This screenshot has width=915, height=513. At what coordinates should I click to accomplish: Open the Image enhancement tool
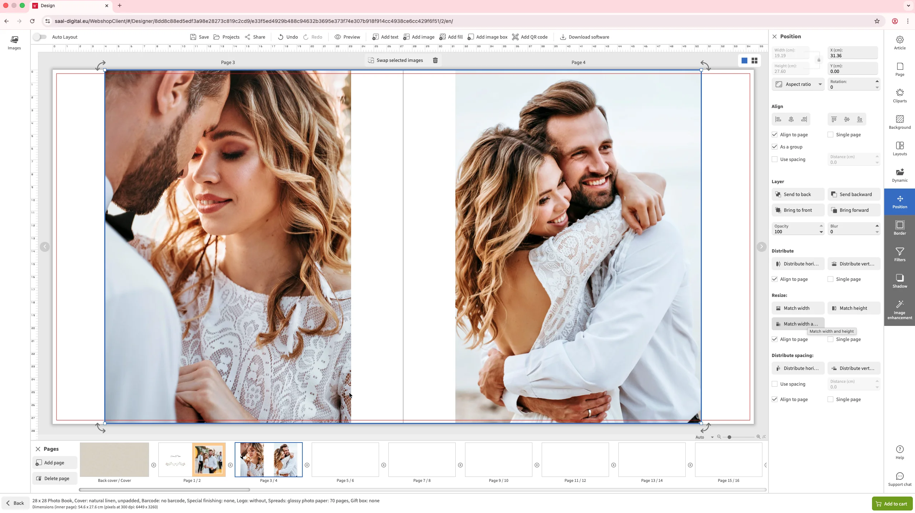(900, 310)
